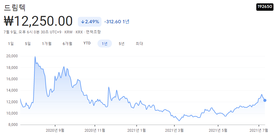Open the 5년 chart range
Screen dimensions: 275x136
tap(121, 43)
